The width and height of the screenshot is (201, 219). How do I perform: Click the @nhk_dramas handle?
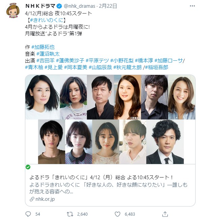click(80, 6)
